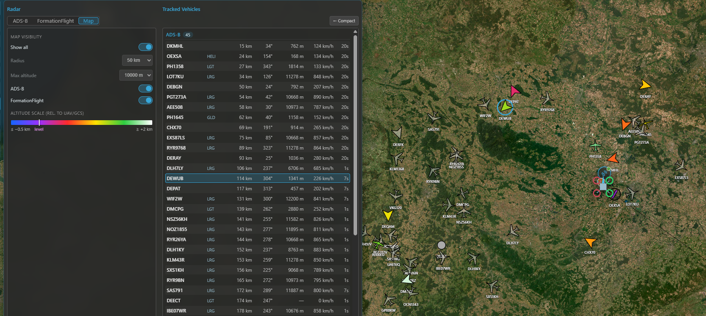
Task: Switch to the ADS-B radar tab
Action: point(20,21)
